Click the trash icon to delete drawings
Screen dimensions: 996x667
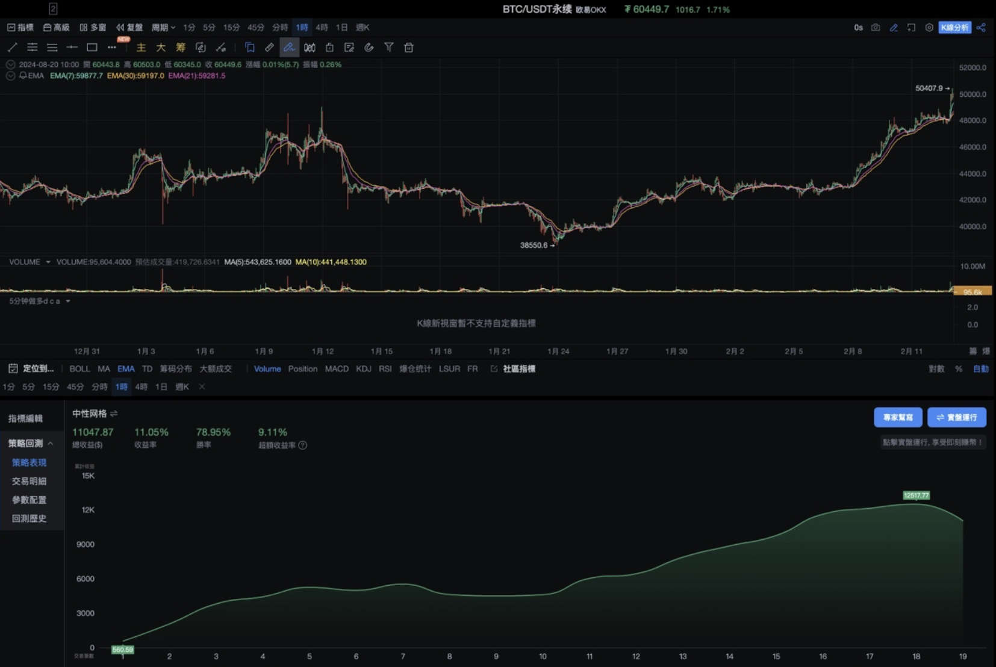pyautogui.click(x=409, y=48)
